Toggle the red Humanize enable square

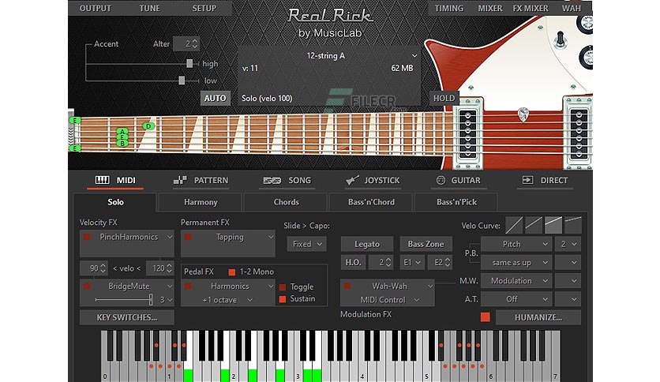(x=485, y=317)
